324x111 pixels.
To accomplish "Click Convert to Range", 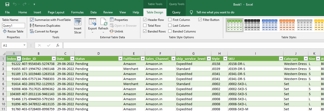I will 44,31.
